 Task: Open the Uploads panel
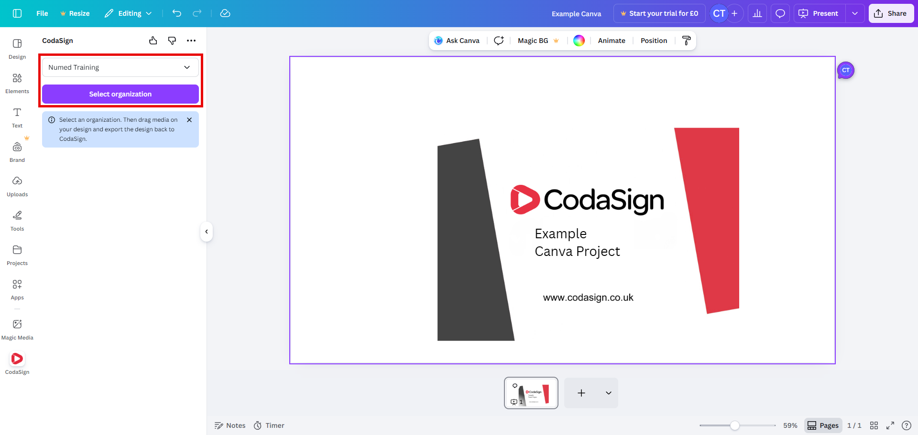pyautogui.click(x=17, y=186)
